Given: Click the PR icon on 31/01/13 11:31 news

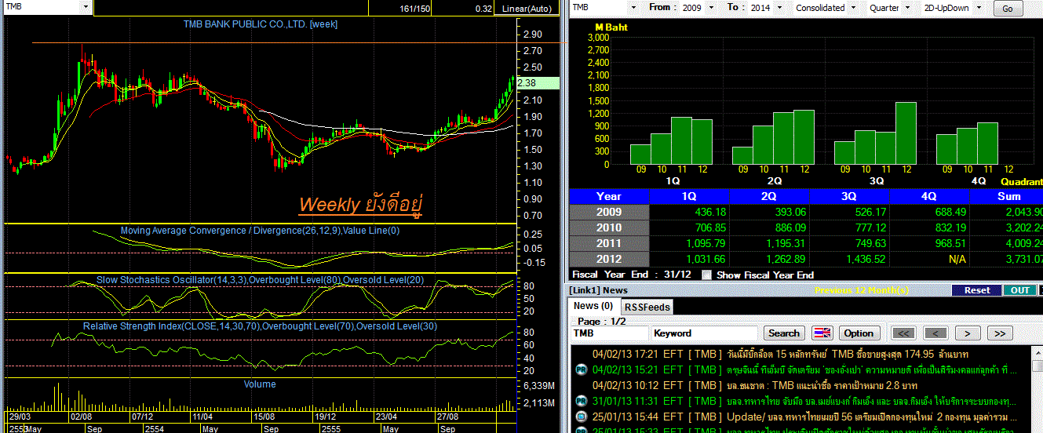Looking at the screenshot, I should (x=582, y=401).
